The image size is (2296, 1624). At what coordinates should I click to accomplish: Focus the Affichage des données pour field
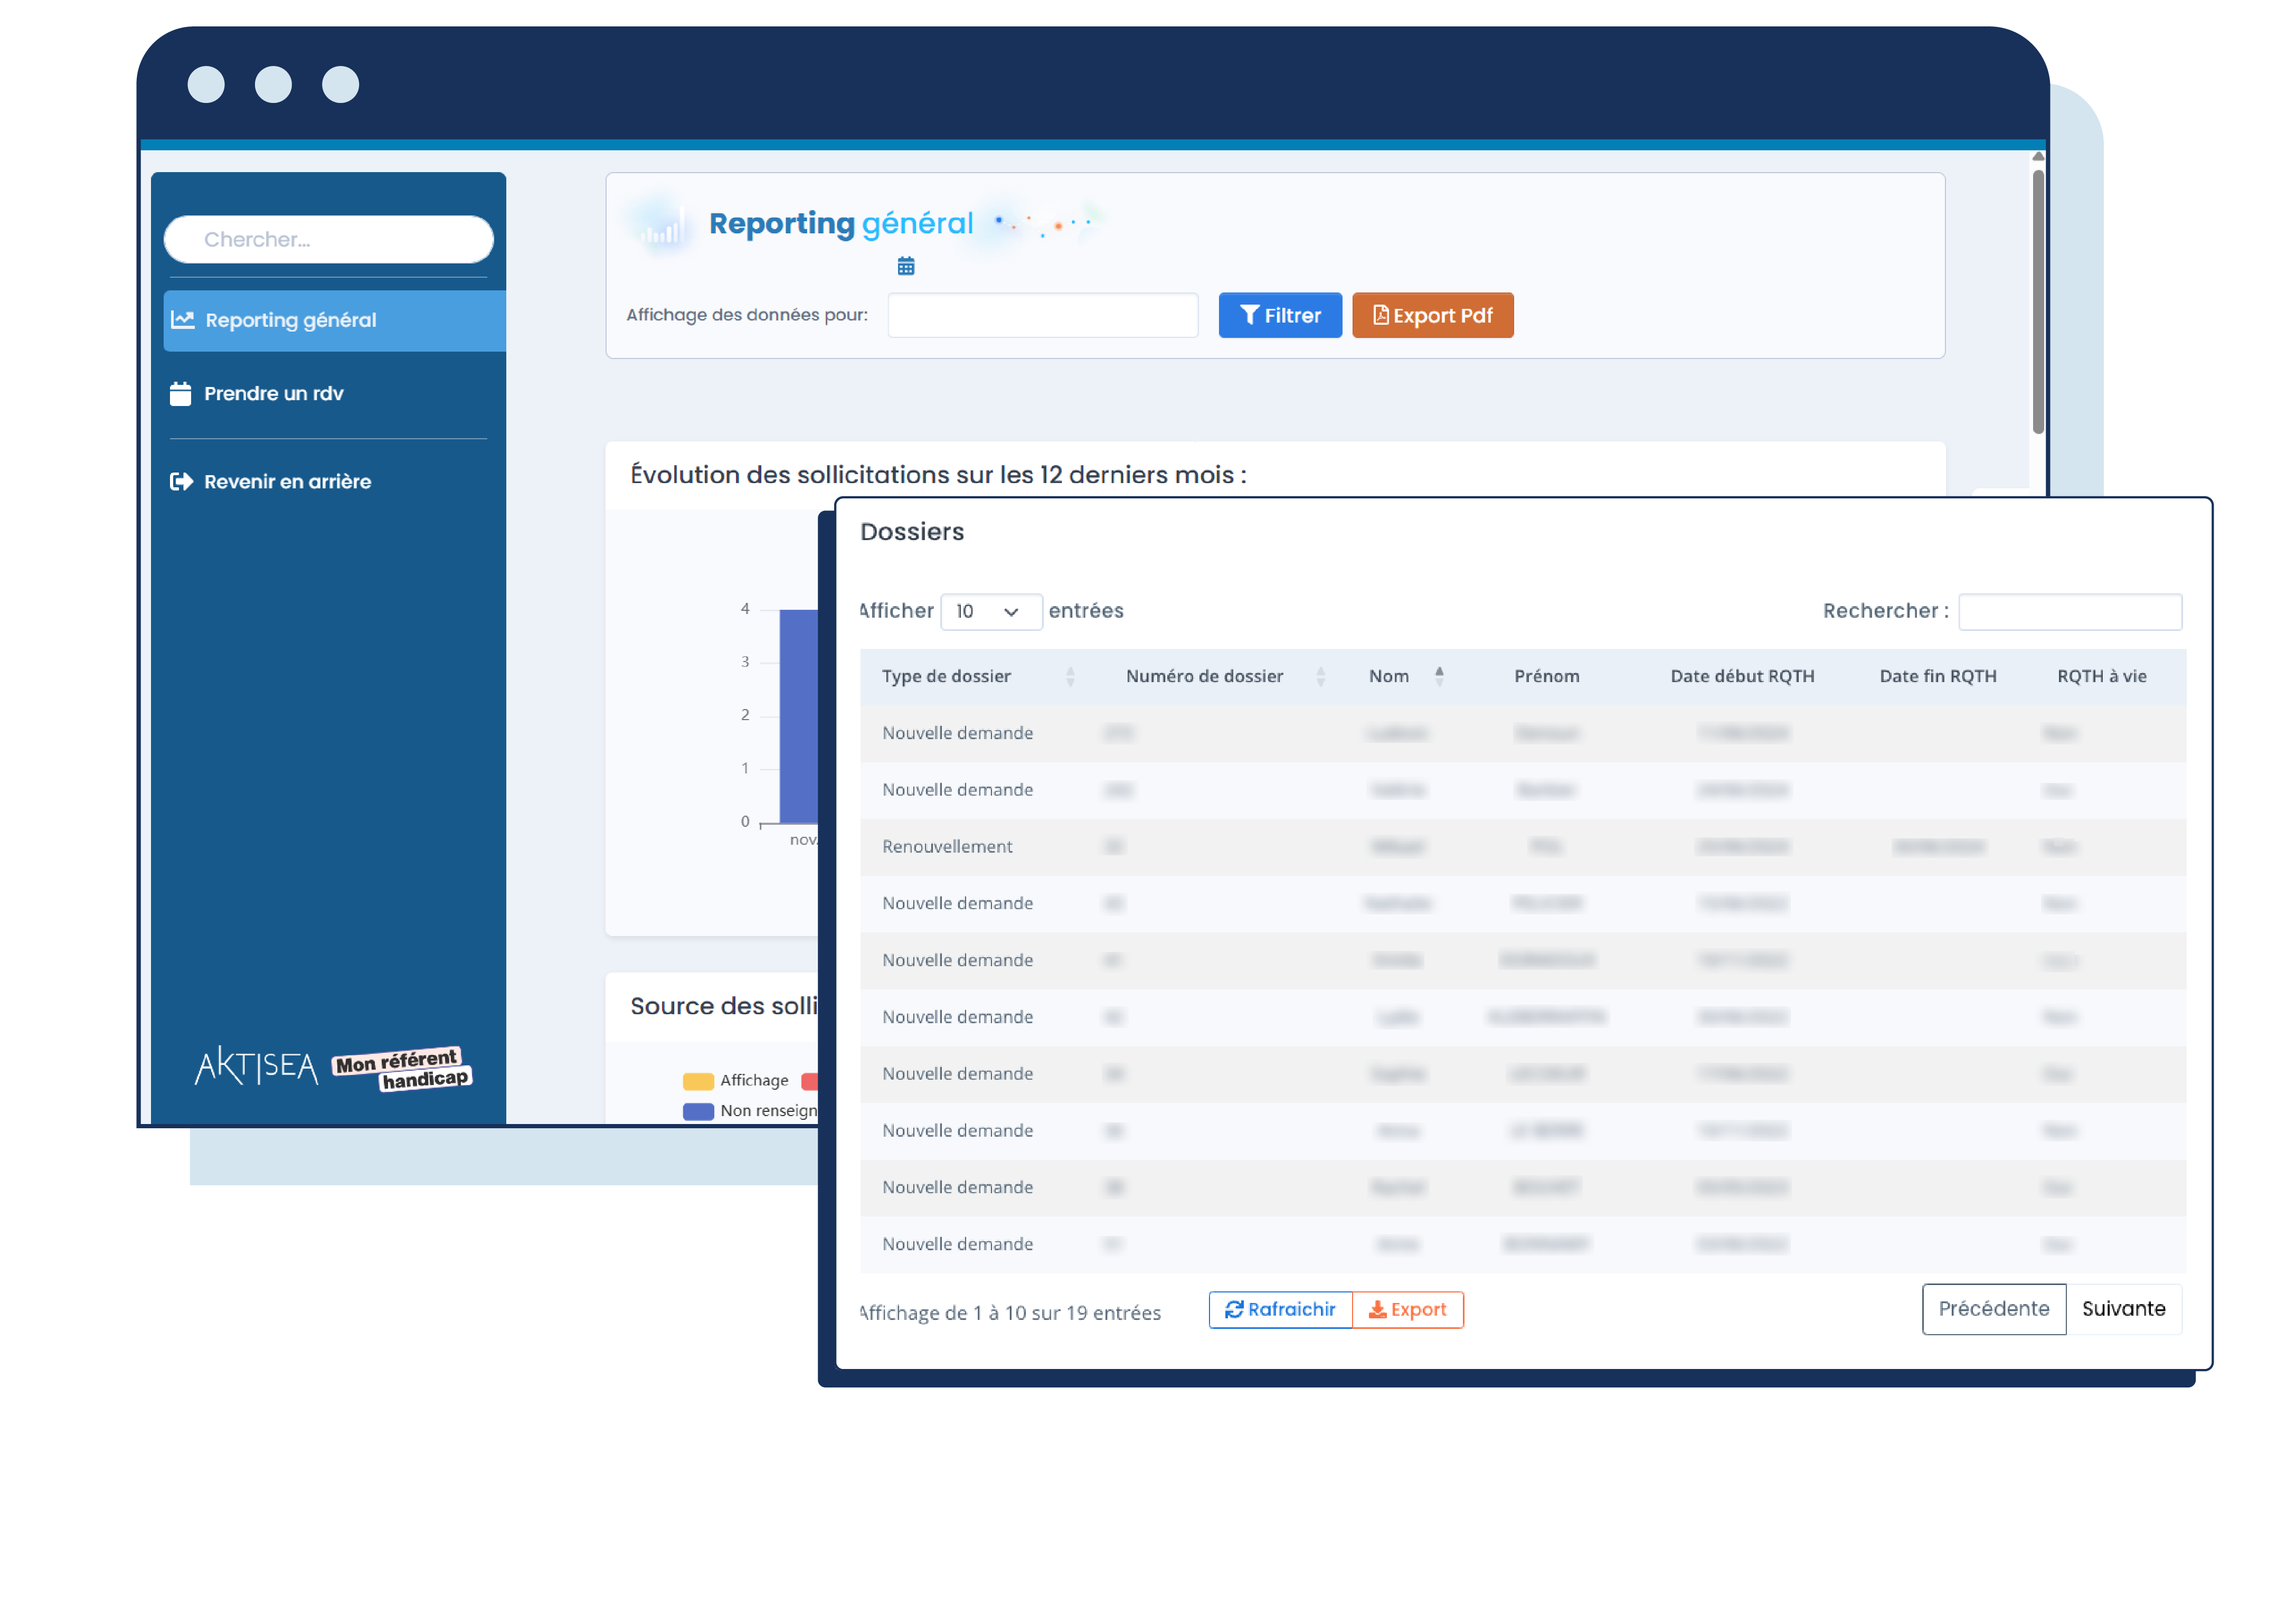(1043, 316)
